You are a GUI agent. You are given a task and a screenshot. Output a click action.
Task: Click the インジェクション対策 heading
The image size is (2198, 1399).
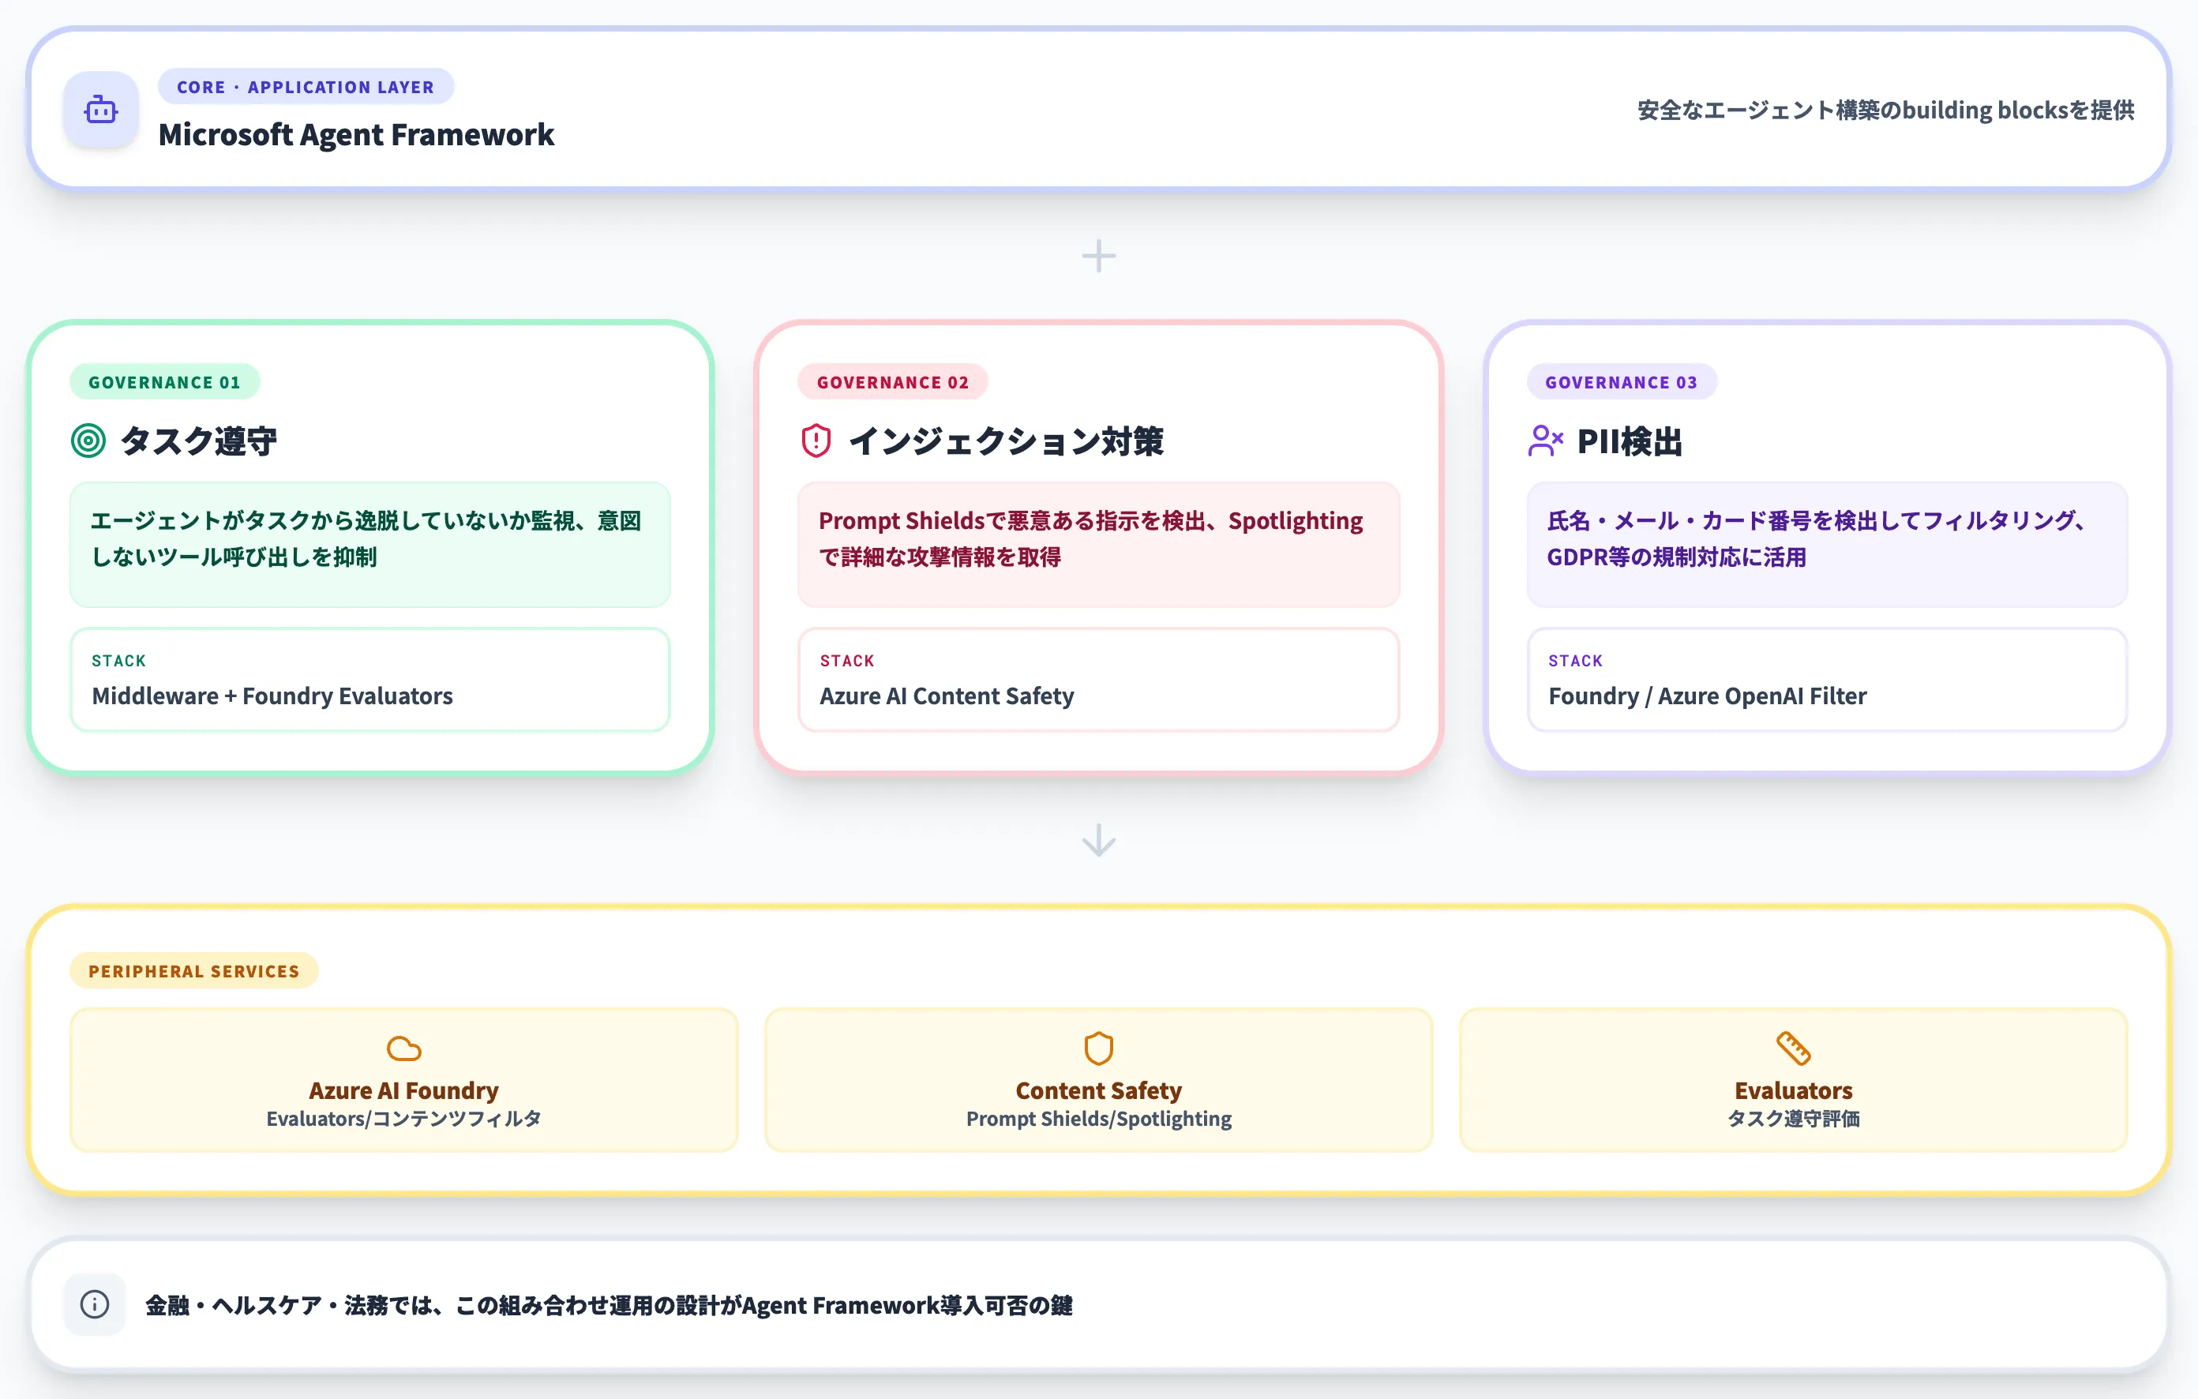pyautogui.click(x=1006, y=441)
